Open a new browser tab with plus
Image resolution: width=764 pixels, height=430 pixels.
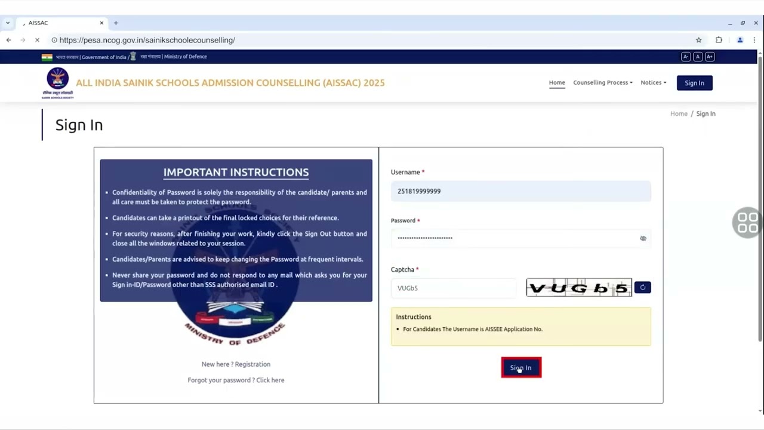pos(116,23)
